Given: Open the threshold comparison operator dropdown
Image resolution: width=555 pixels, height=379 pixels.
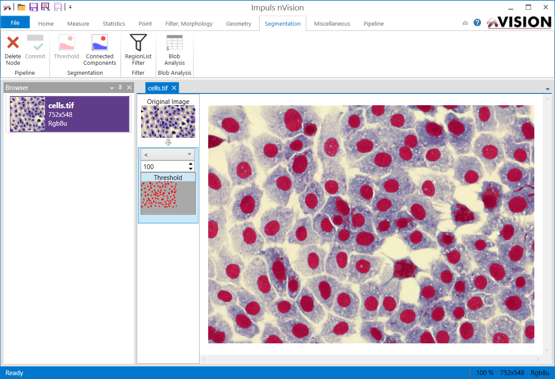Looking at the screenshot, I should pyautogui.click(x=167, y=154).
